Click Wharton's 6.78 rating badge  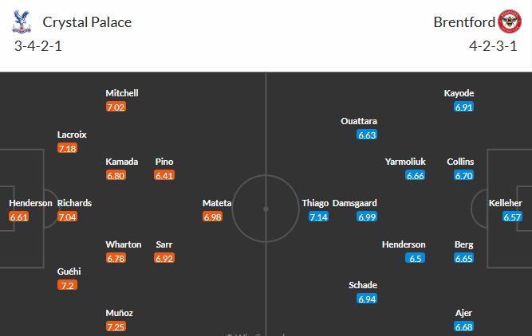(x=116, y=258)
